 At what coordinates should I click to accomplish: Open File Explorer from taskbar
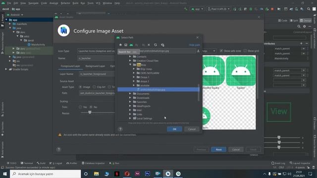click(x=97, y=174)
